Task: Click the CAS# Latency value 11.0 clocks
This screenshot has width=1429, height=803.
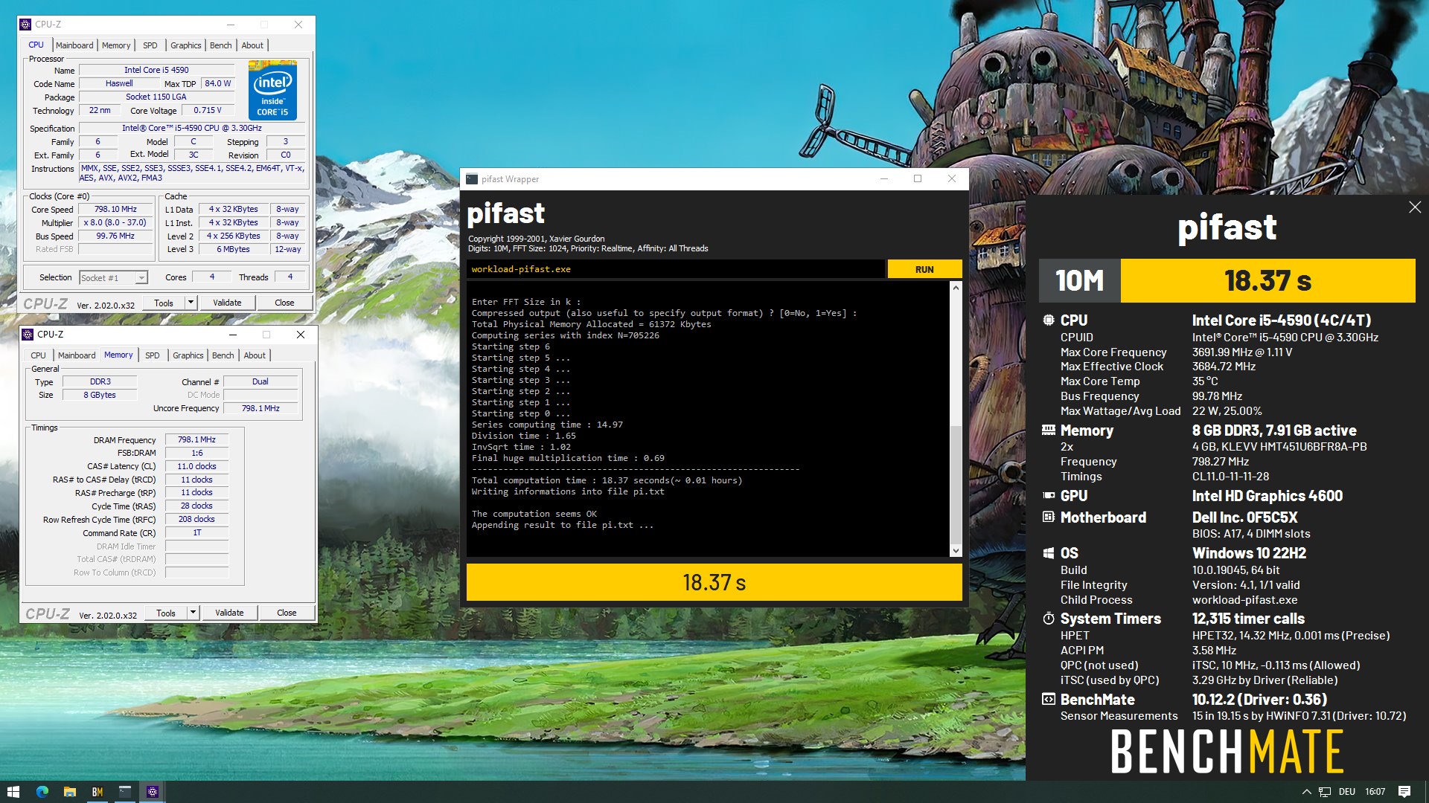Action: click(196, 467)
